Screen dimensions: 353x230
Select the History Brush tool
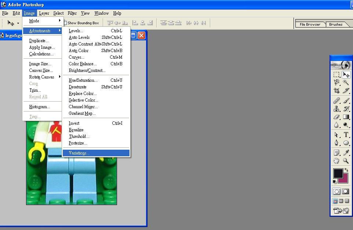click(x=346, y=109)
